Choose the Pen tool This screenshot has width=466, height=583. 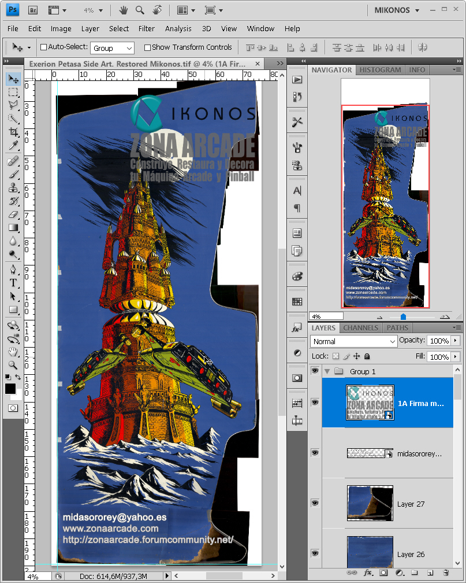[13, 270]
